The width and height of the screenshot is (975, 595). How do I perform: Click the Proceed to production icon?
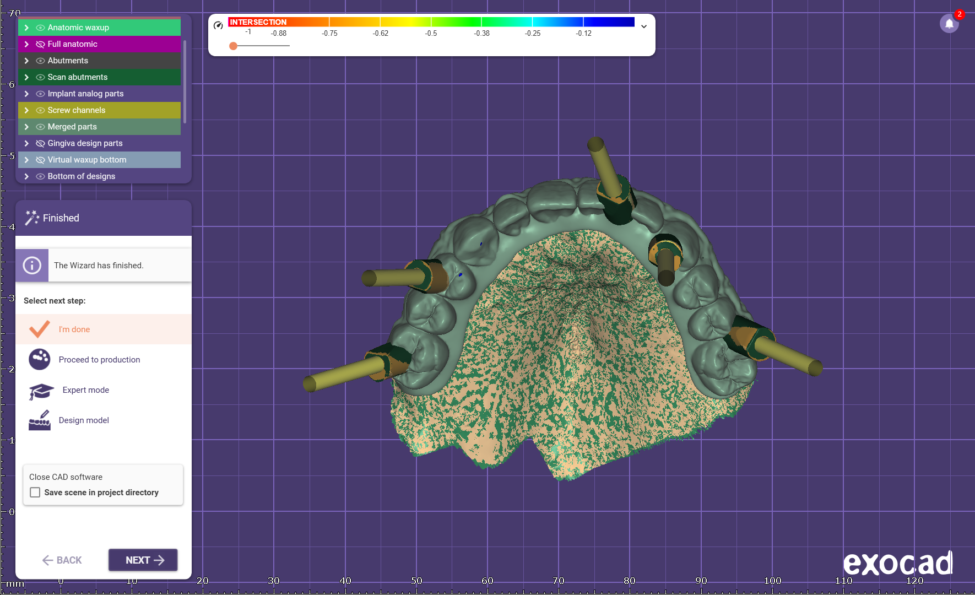pyautogui.click(x=40, y=359)
